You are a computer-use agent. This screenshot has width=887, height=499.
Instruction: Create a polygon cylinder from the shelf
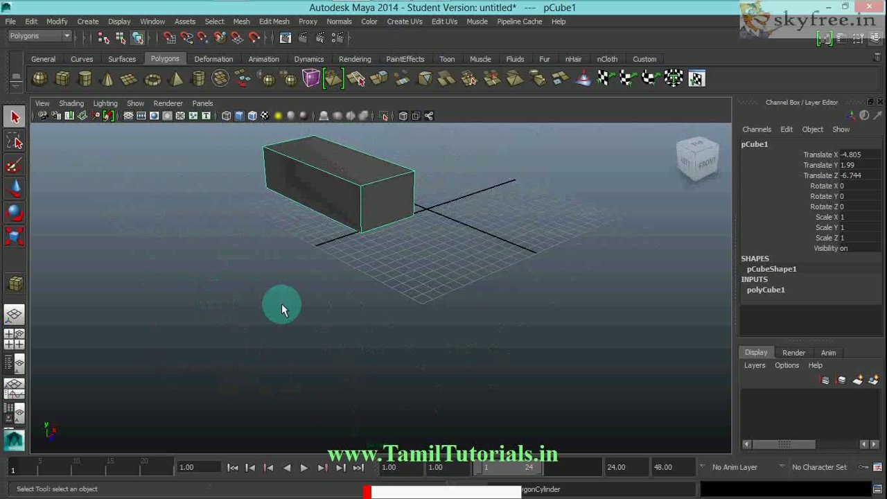(85, 79)
